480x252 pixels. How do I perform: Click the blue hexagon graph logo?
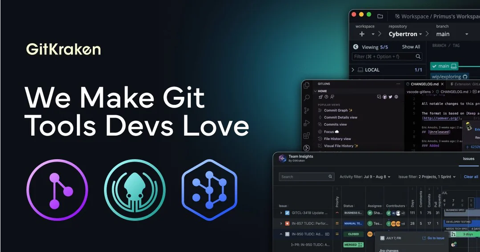209,190
